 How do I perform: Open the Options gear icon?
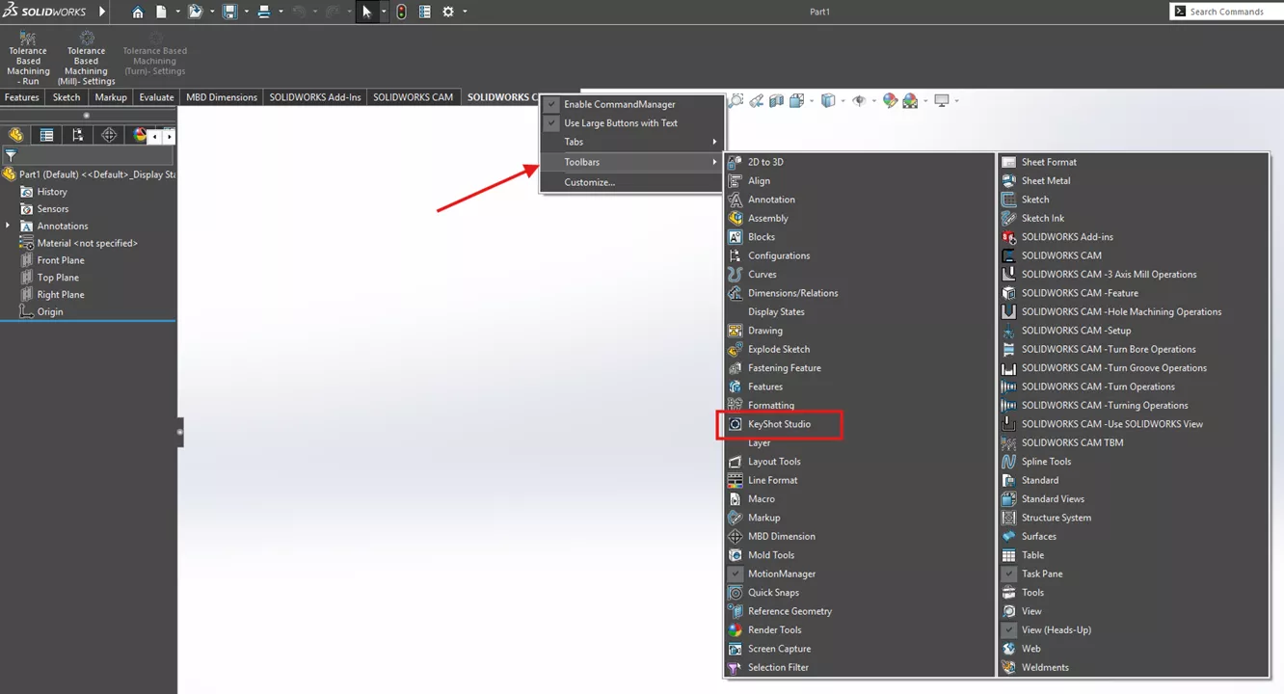(x=448, y=12)
